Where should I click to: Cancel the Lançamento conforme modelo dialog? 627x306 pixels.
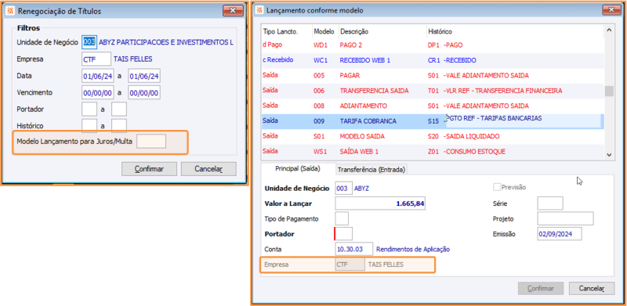[x=592, y=288]
